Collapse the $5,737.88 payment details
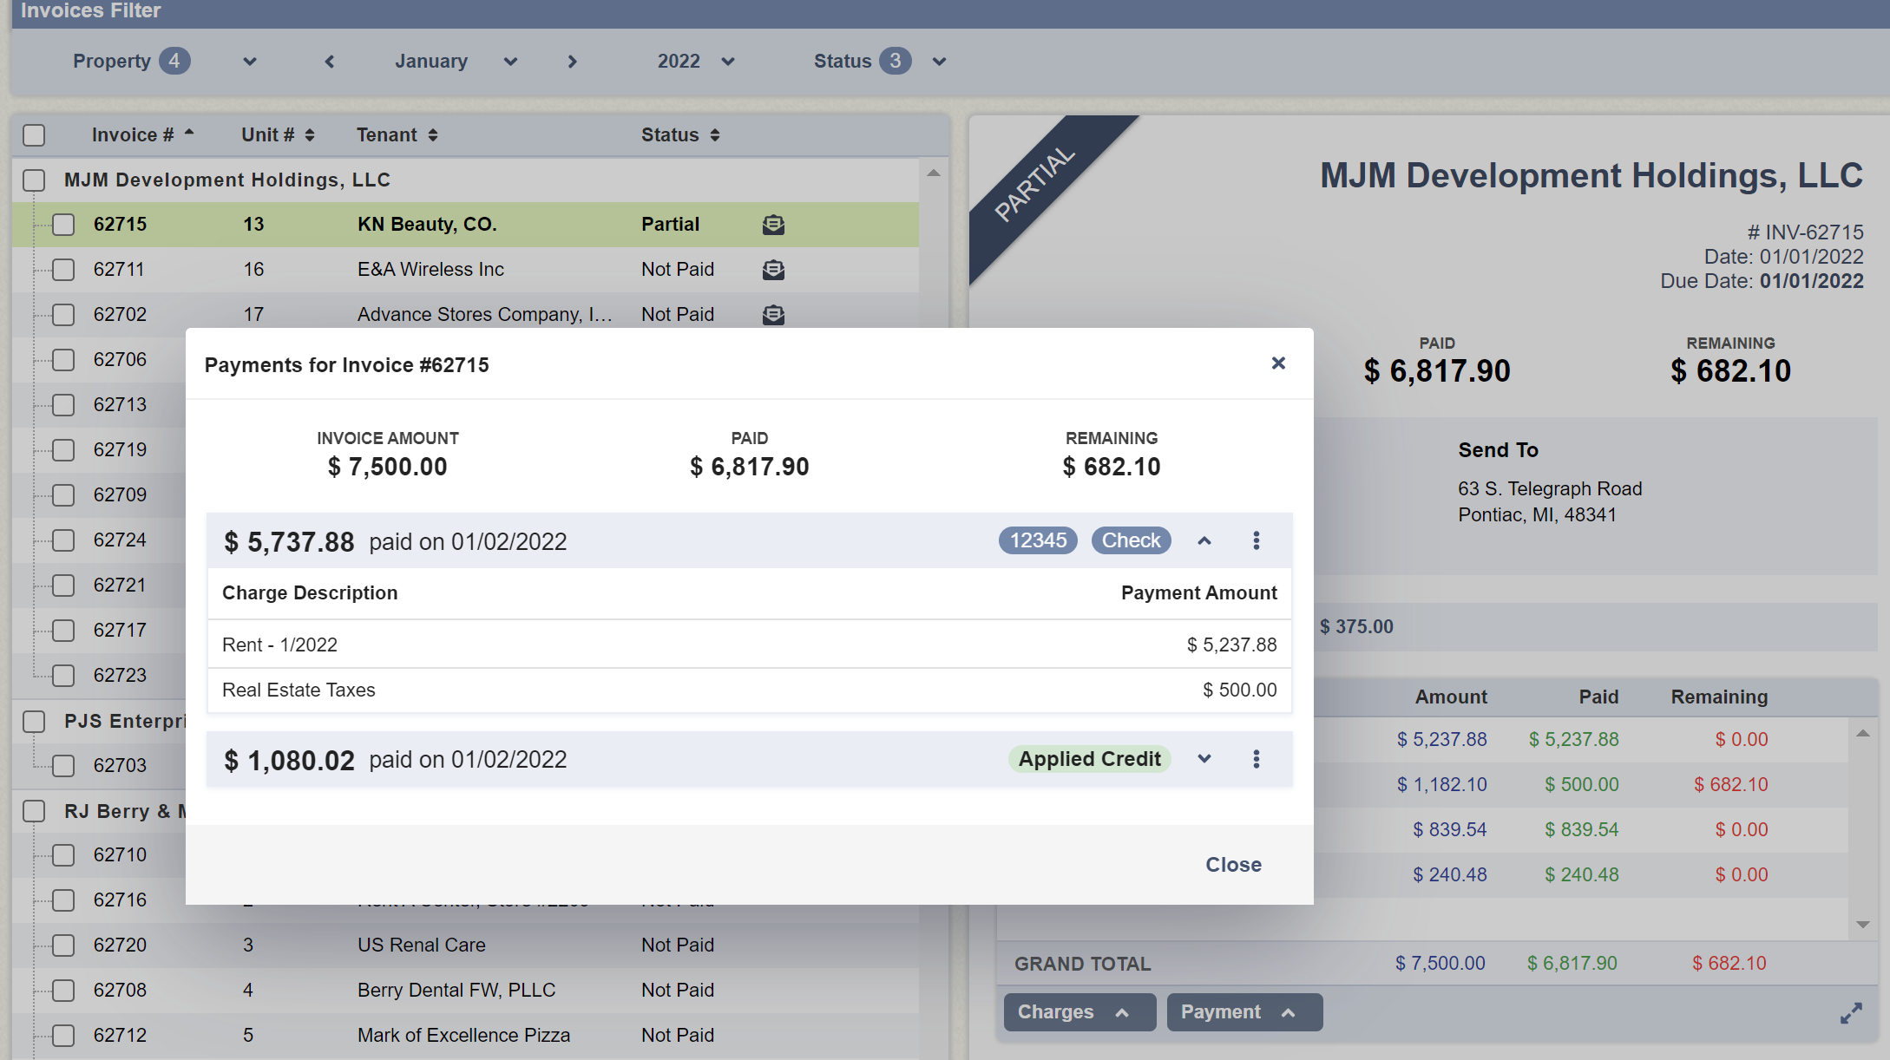Image resolution: width=1890 pixels, height=1060 pixels. coord(1204,540)
